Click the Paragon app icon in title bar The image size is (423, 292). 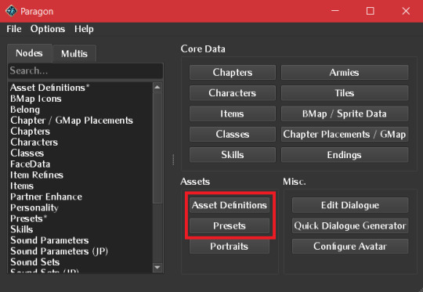point(11,11)
